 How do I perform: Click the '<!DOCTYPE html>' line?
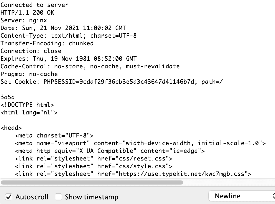click(x=27, y=105)
